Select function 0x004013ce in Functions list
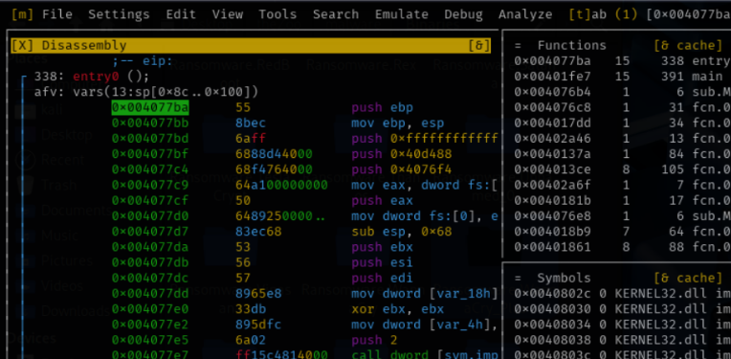 click(x=622, y=169)
